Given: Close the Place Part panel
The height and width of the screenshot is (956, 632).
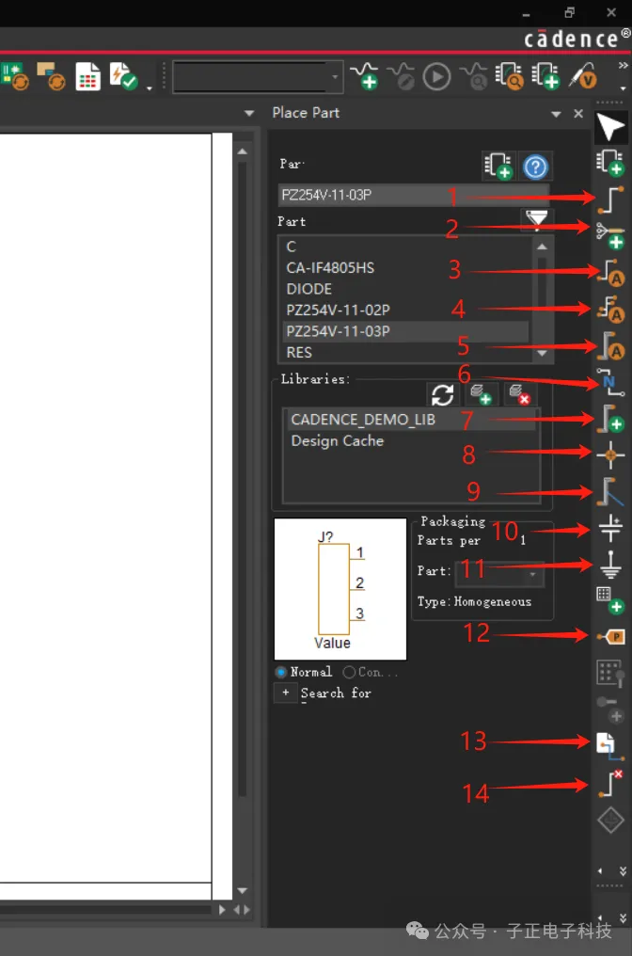Looking at the screenshot, I should [x=578, y=114].
